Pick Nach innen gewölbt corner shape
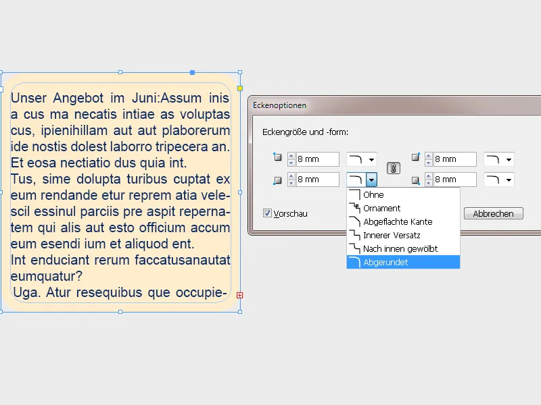 click(x=403, y=248)
